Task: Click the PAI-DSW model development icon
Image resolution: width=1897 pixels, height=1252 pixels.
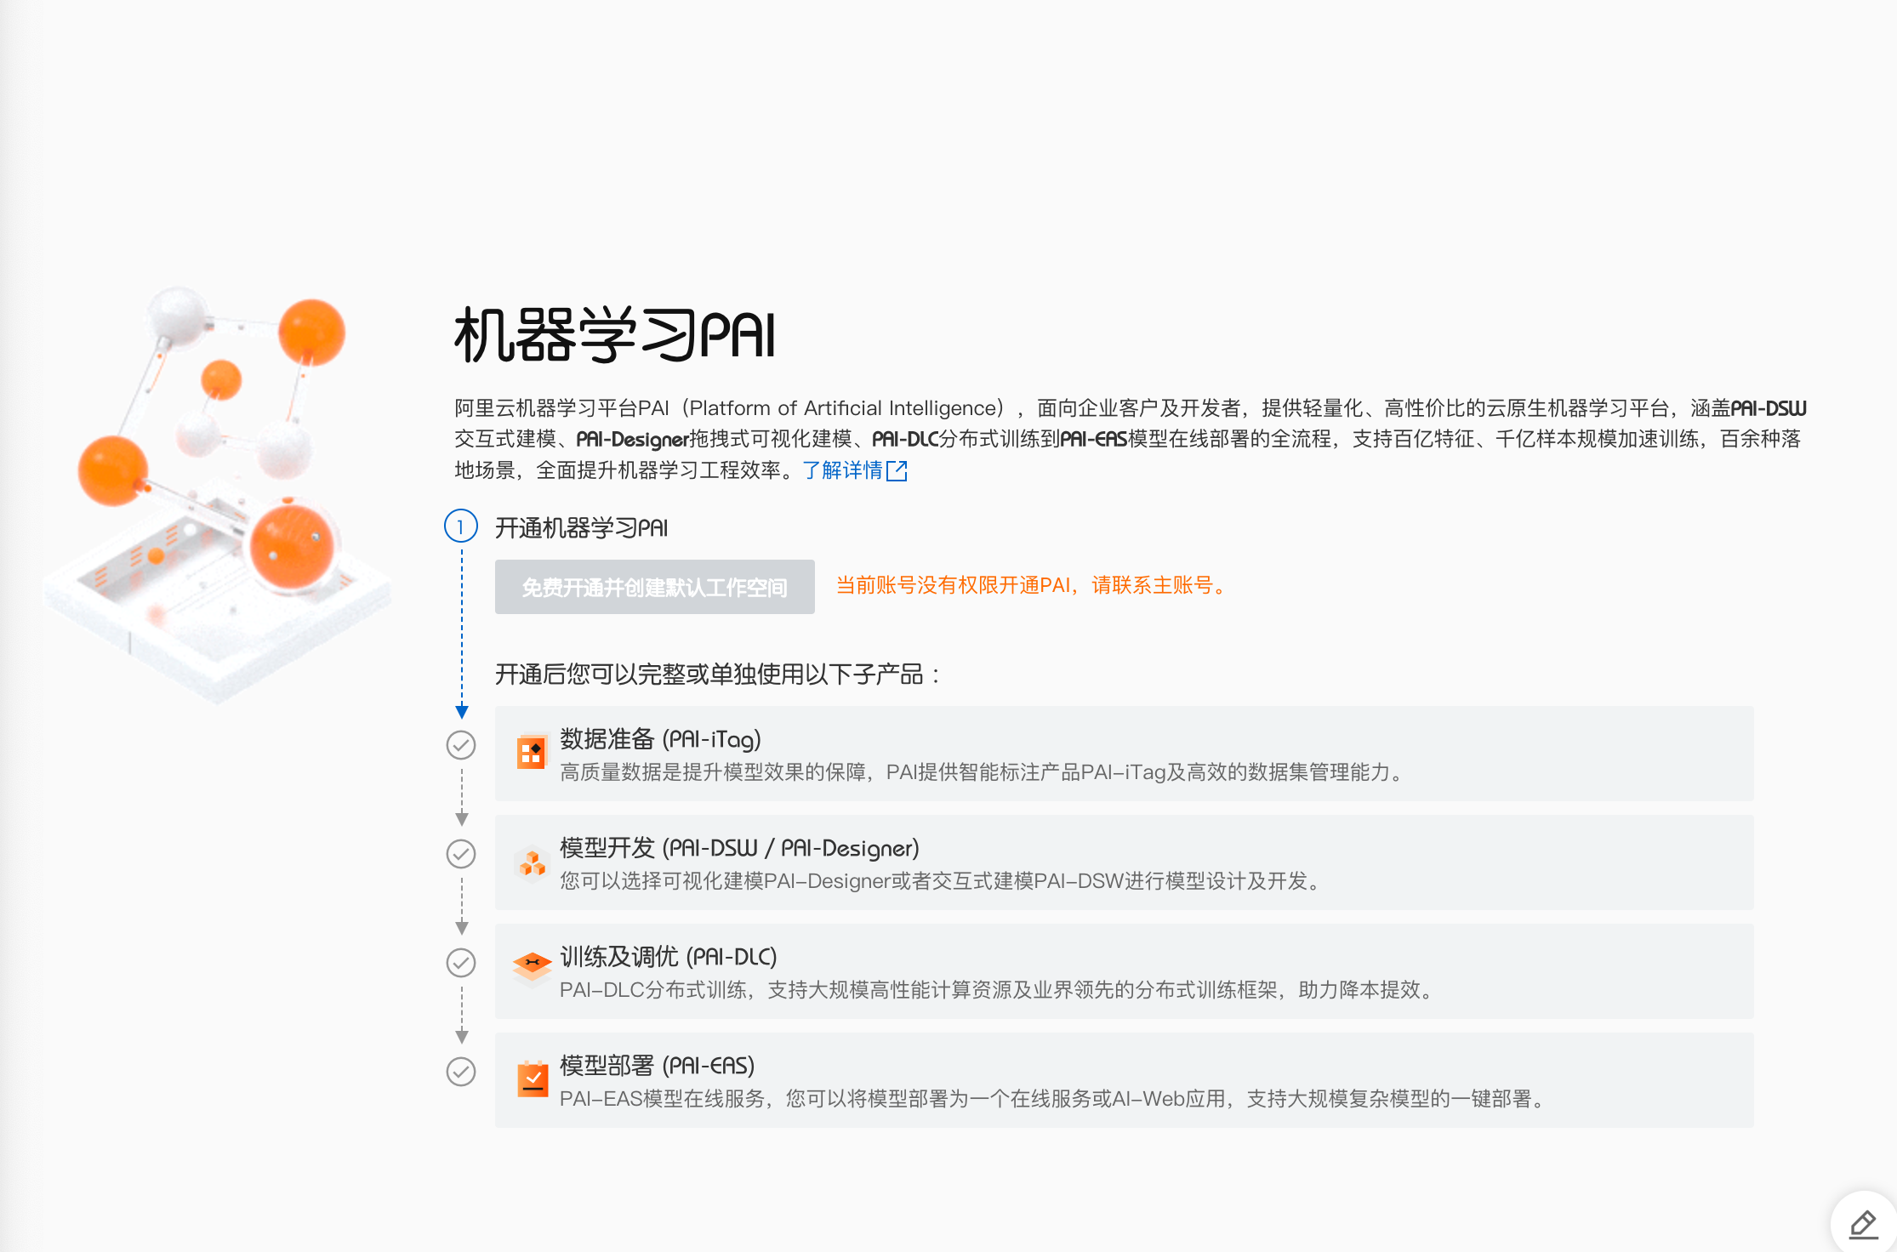Action: coord(533,862)
